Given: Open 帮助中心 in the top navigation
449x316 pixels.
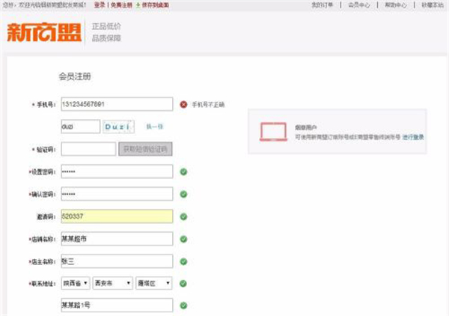Looking at the screenshot, I should tap(397, 4).
